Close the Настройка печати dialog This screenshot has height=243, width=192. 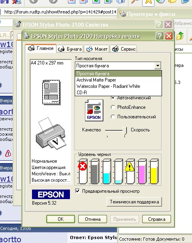point(169,36)
